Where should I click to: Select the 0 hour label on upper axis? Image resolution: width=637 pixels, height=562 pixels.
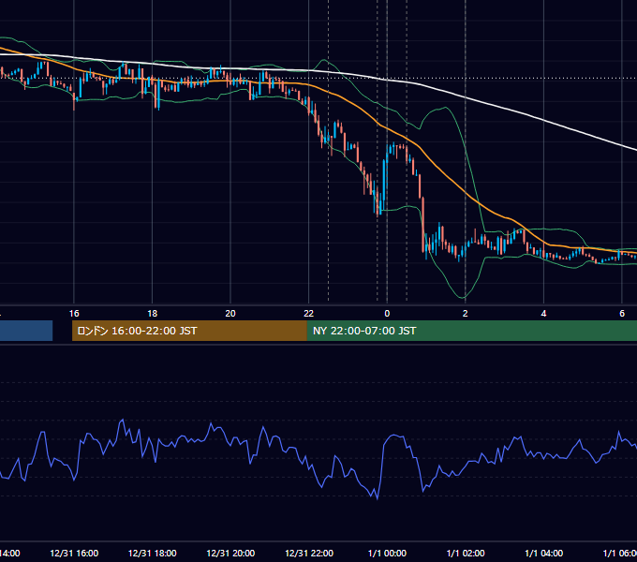(387, 314)
